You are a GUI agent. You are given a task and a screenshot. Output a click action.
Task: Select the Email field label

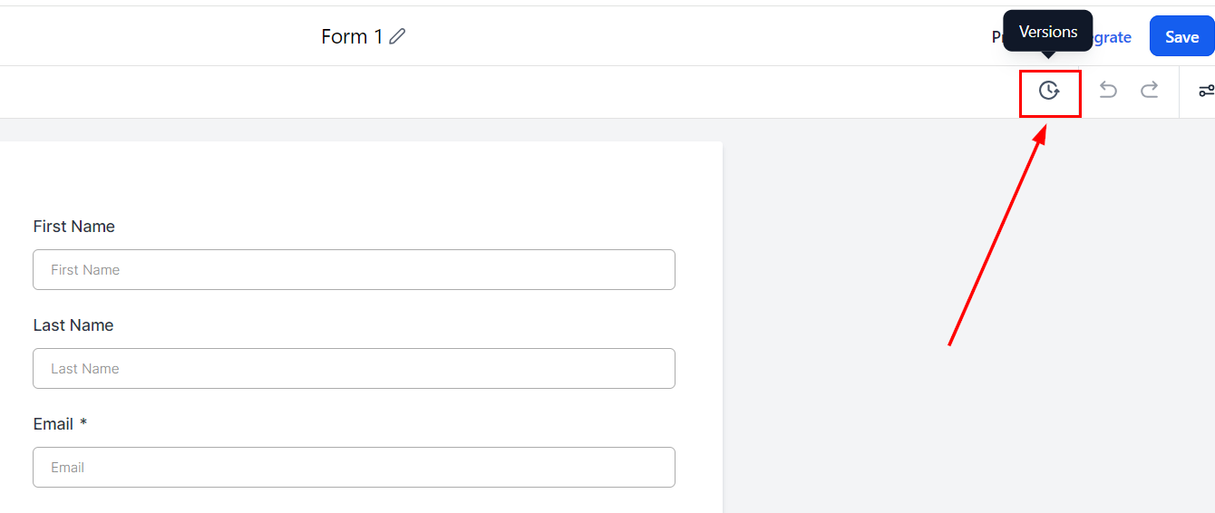(x=53, y=424)
